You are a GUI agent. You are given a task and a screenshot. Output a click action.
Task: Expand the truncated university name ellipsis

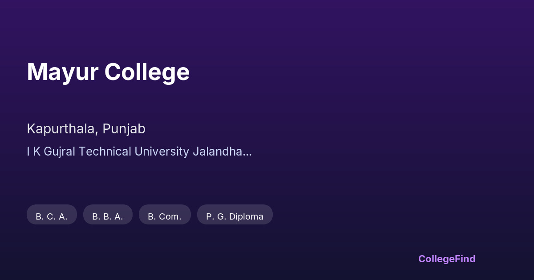click(248, 152)
